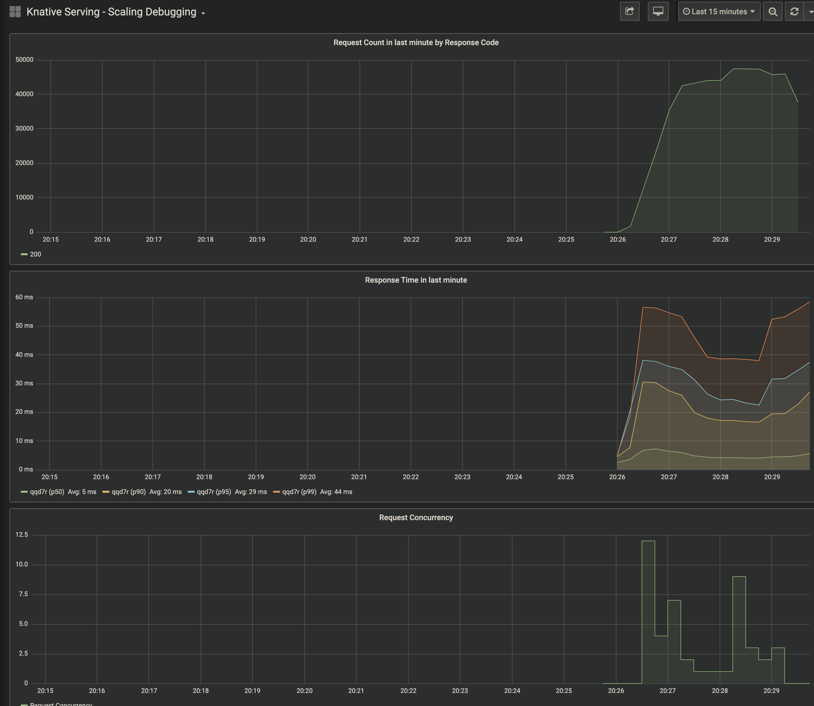Expand the refresh interval dropdown arrow

810,11
